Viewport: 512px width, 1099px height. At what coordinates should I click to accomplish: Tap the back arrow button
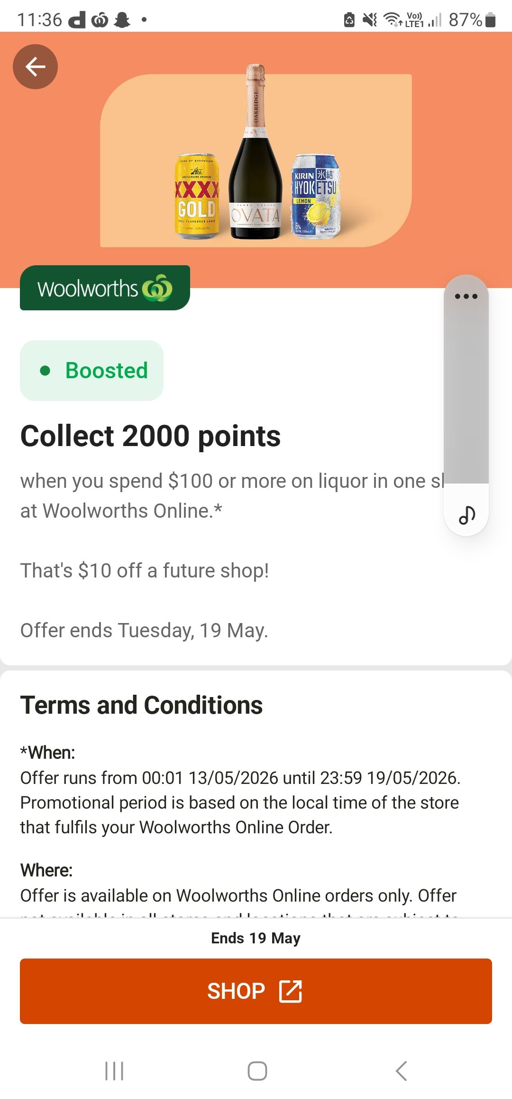click(x=35, y=66)
